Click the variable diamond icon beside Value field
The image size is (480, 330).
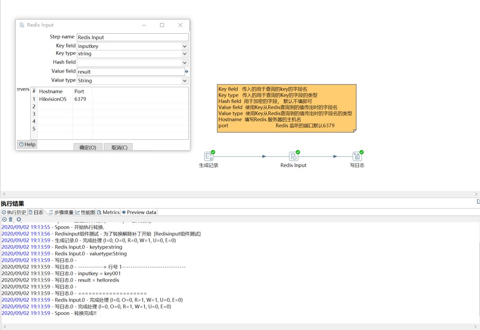pos(187,71)
